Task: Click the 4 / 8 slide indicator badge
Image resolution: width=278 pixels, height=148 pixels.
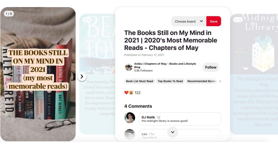Action: point(238,20)
